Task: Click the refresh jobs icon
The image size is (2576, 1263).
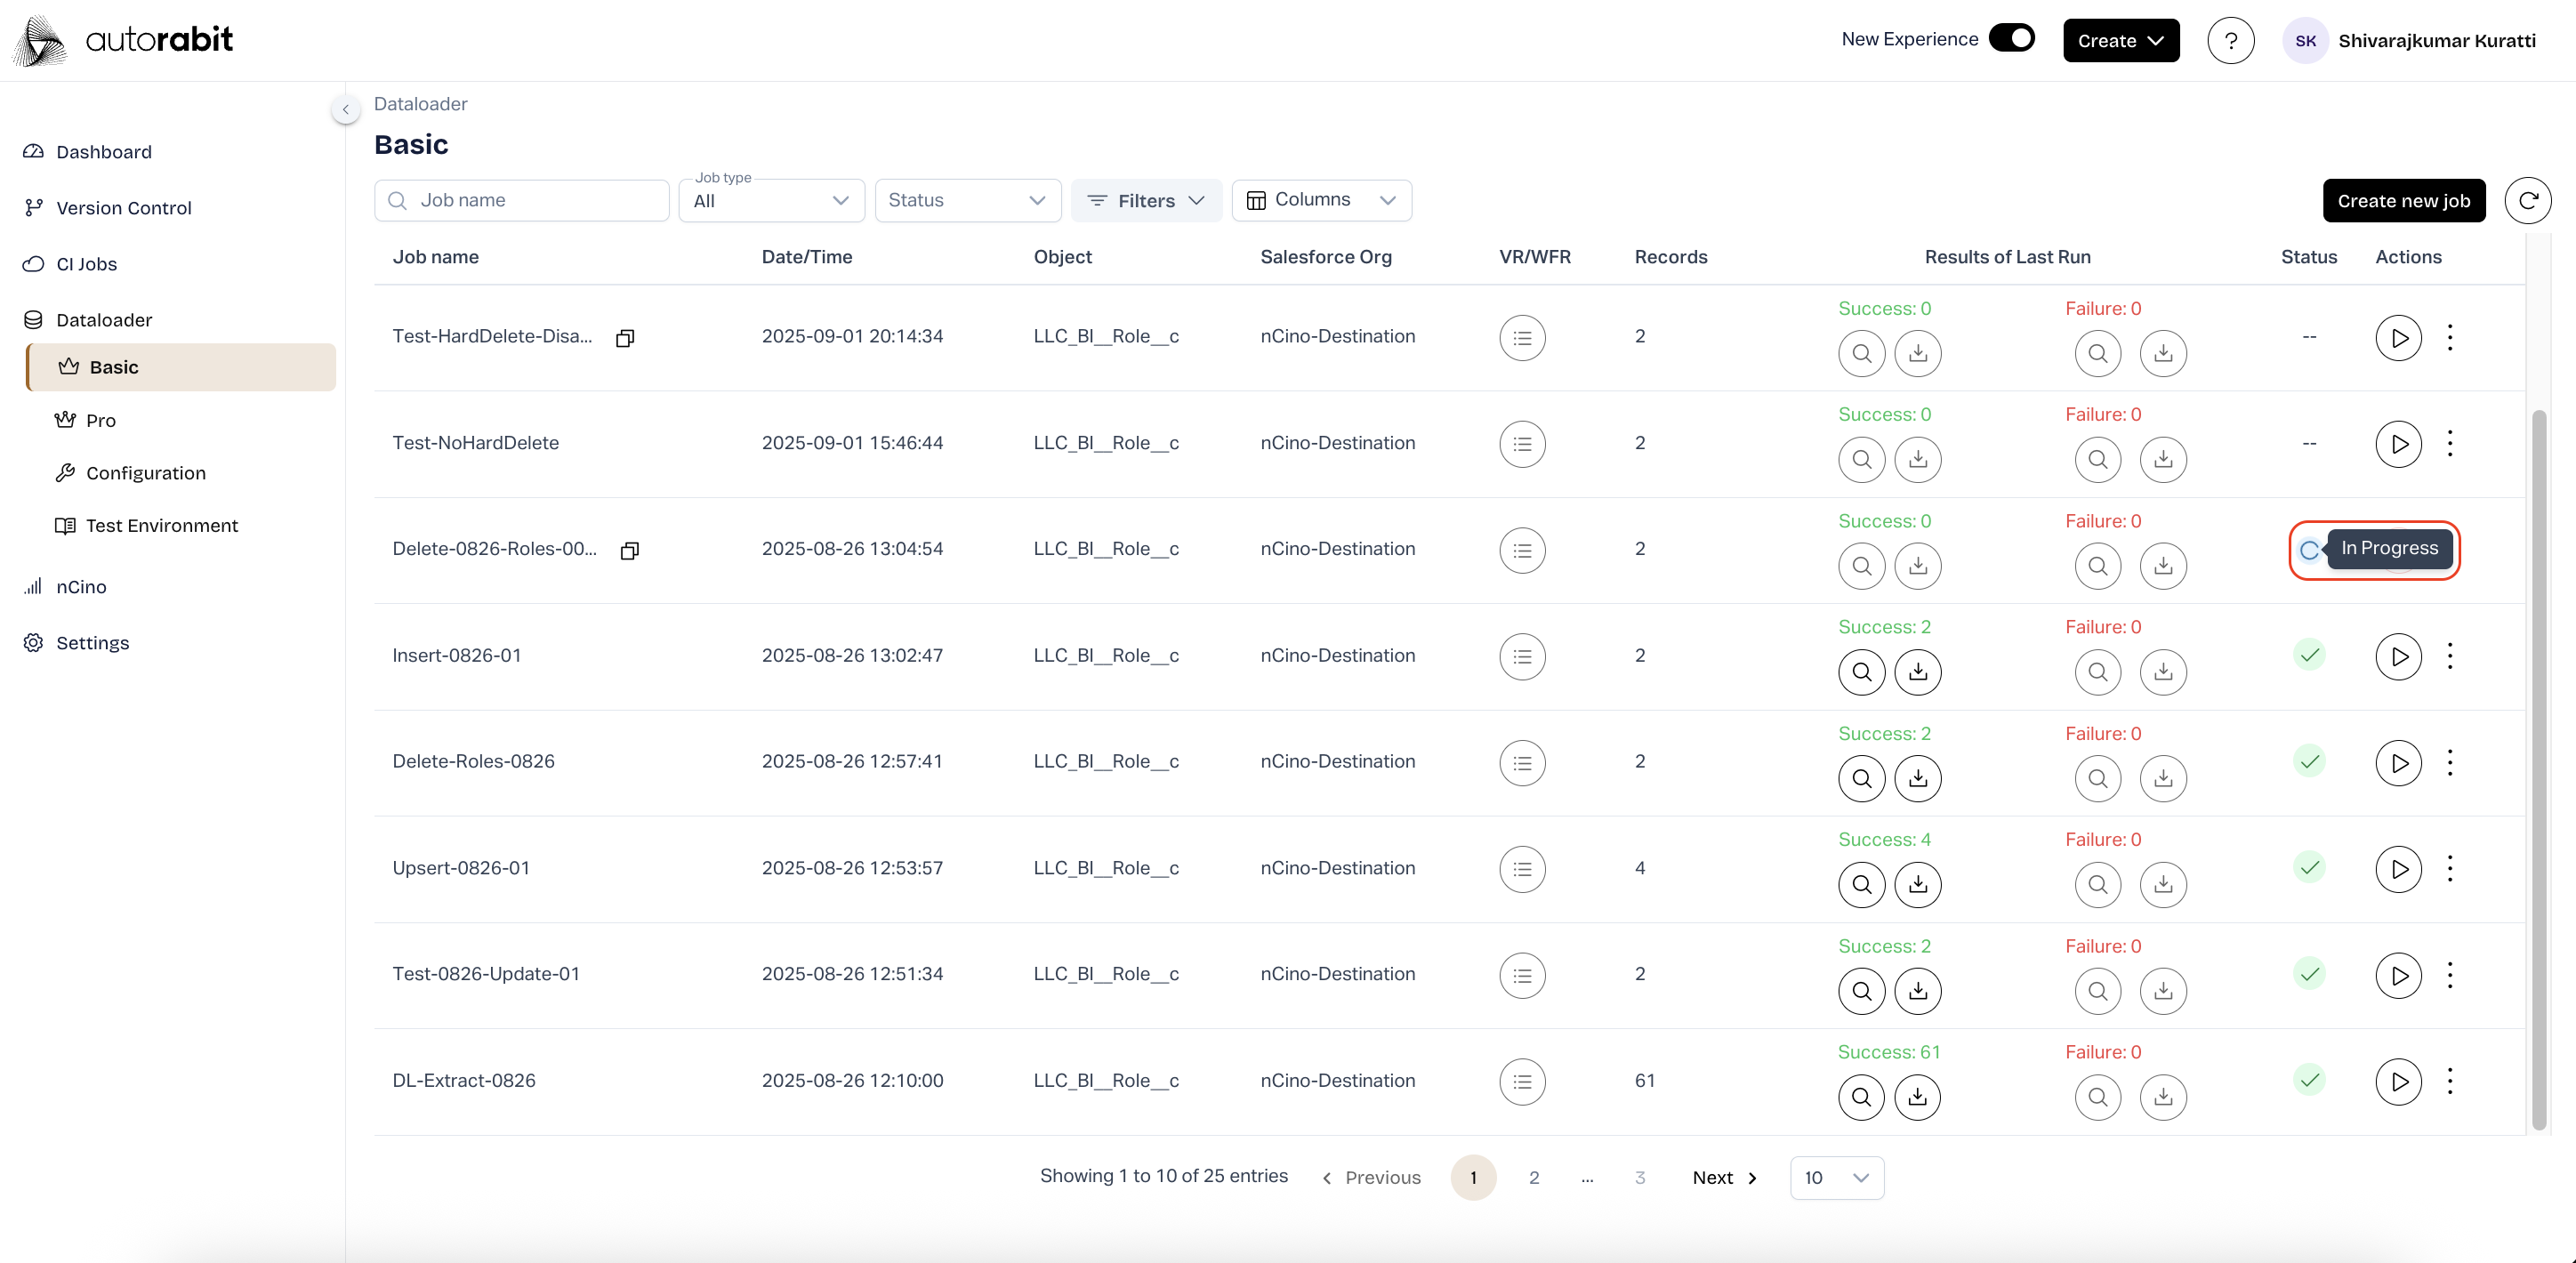Action: point(2527,200)
